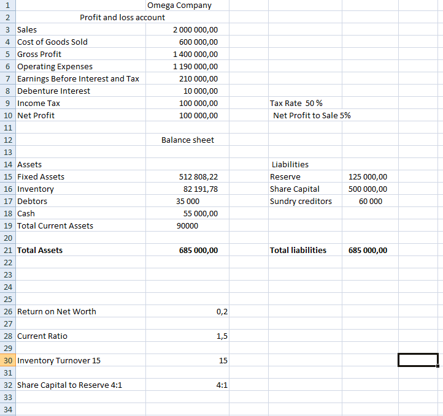Select Gross Profit value 1 400 000,00

195,54
